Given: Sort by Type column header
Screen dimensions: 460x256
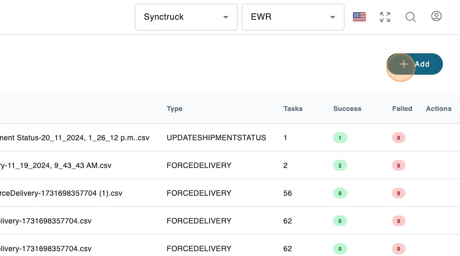Looking at the screenshot, I should [x=174, y=109].
